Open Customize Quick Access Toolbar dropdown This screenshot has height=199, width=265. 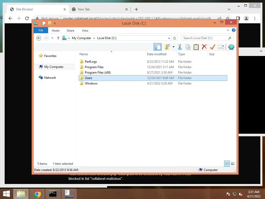(55, 23)
